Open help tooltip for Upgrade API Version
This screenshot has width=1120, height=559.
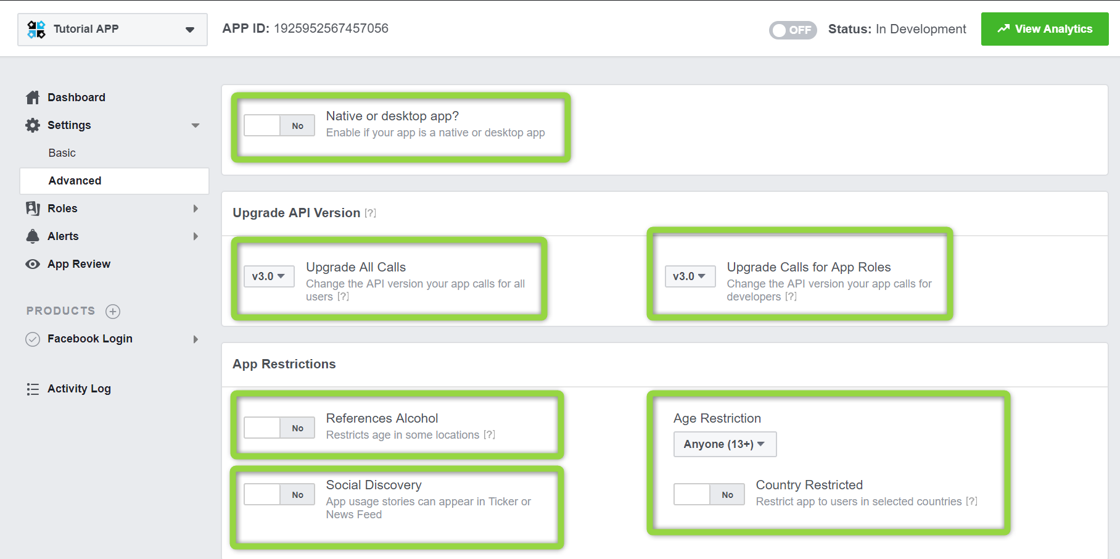click(x=370, y=213)
